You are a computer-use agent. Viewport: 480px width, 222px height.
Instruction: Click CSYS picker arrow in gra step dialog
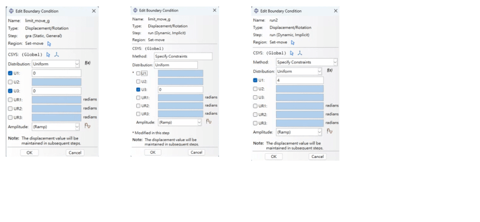48,54
